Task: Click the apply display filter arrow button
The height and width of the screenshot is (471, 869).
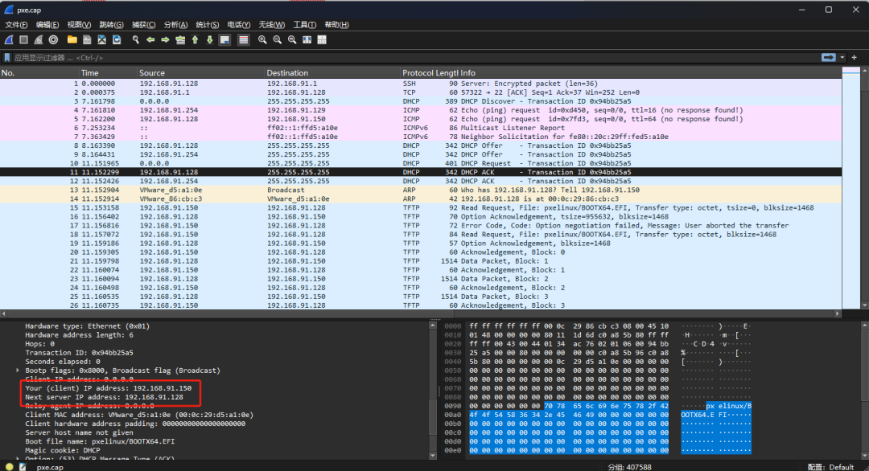Action: (x=828, y=58)
